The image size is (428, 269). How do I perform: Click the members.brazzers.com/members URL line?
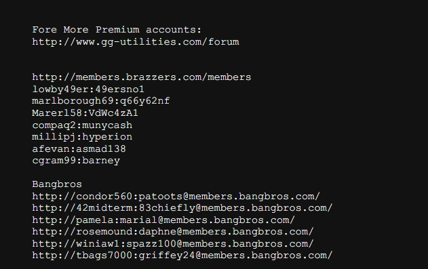142,77
